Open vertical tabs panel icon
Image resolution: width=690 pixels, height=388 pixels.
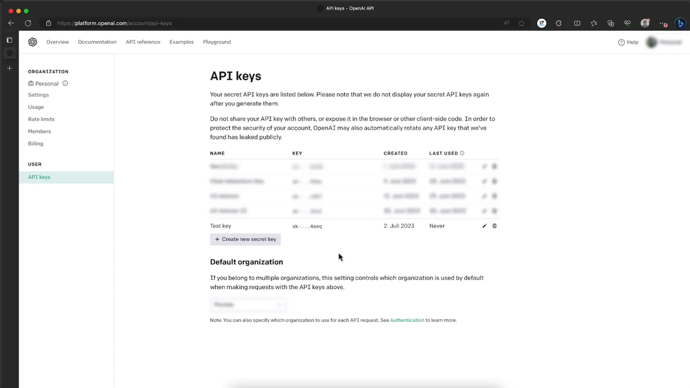tap(9, 40)
